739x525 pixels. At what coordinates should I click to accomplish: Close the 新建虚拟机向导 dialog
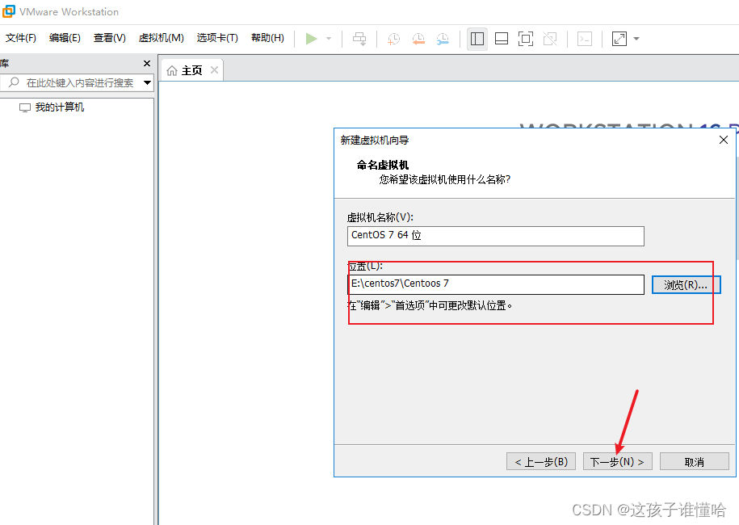coord(724,140)
